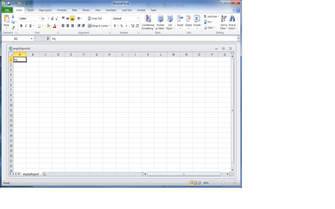Viewport: 335px width, 209px height.
Task: Switch to the Formulas tab
Action: click(x=62, y=10)
